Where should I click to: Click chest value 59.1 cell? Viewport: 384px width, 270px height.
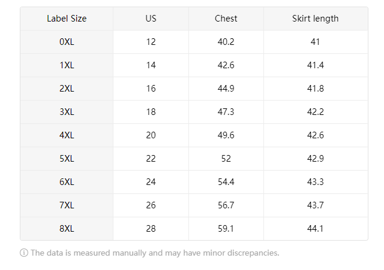pyautogui.click(x=226, y=229)
